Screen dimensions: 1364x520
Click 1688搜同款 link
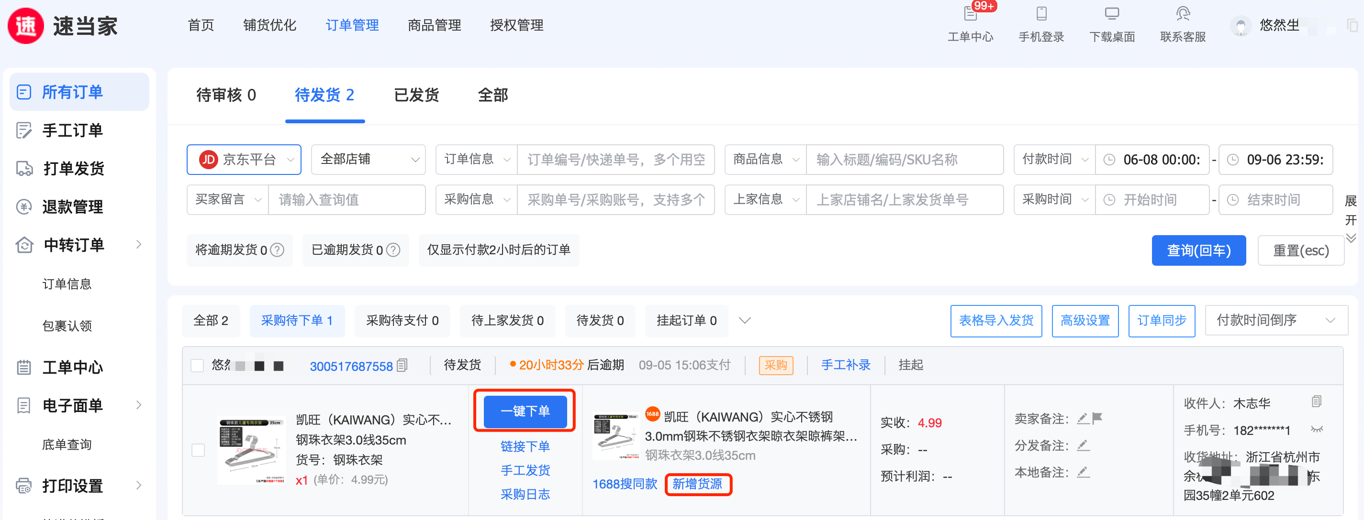(x=624, y=484)
